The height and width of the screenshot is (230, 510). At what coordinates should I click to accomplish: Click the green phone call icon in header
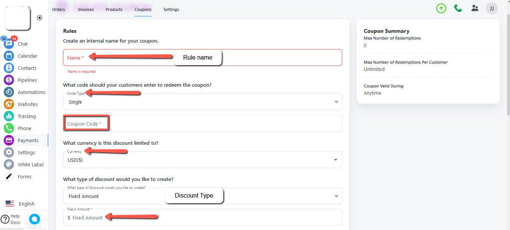coord(458,8)
